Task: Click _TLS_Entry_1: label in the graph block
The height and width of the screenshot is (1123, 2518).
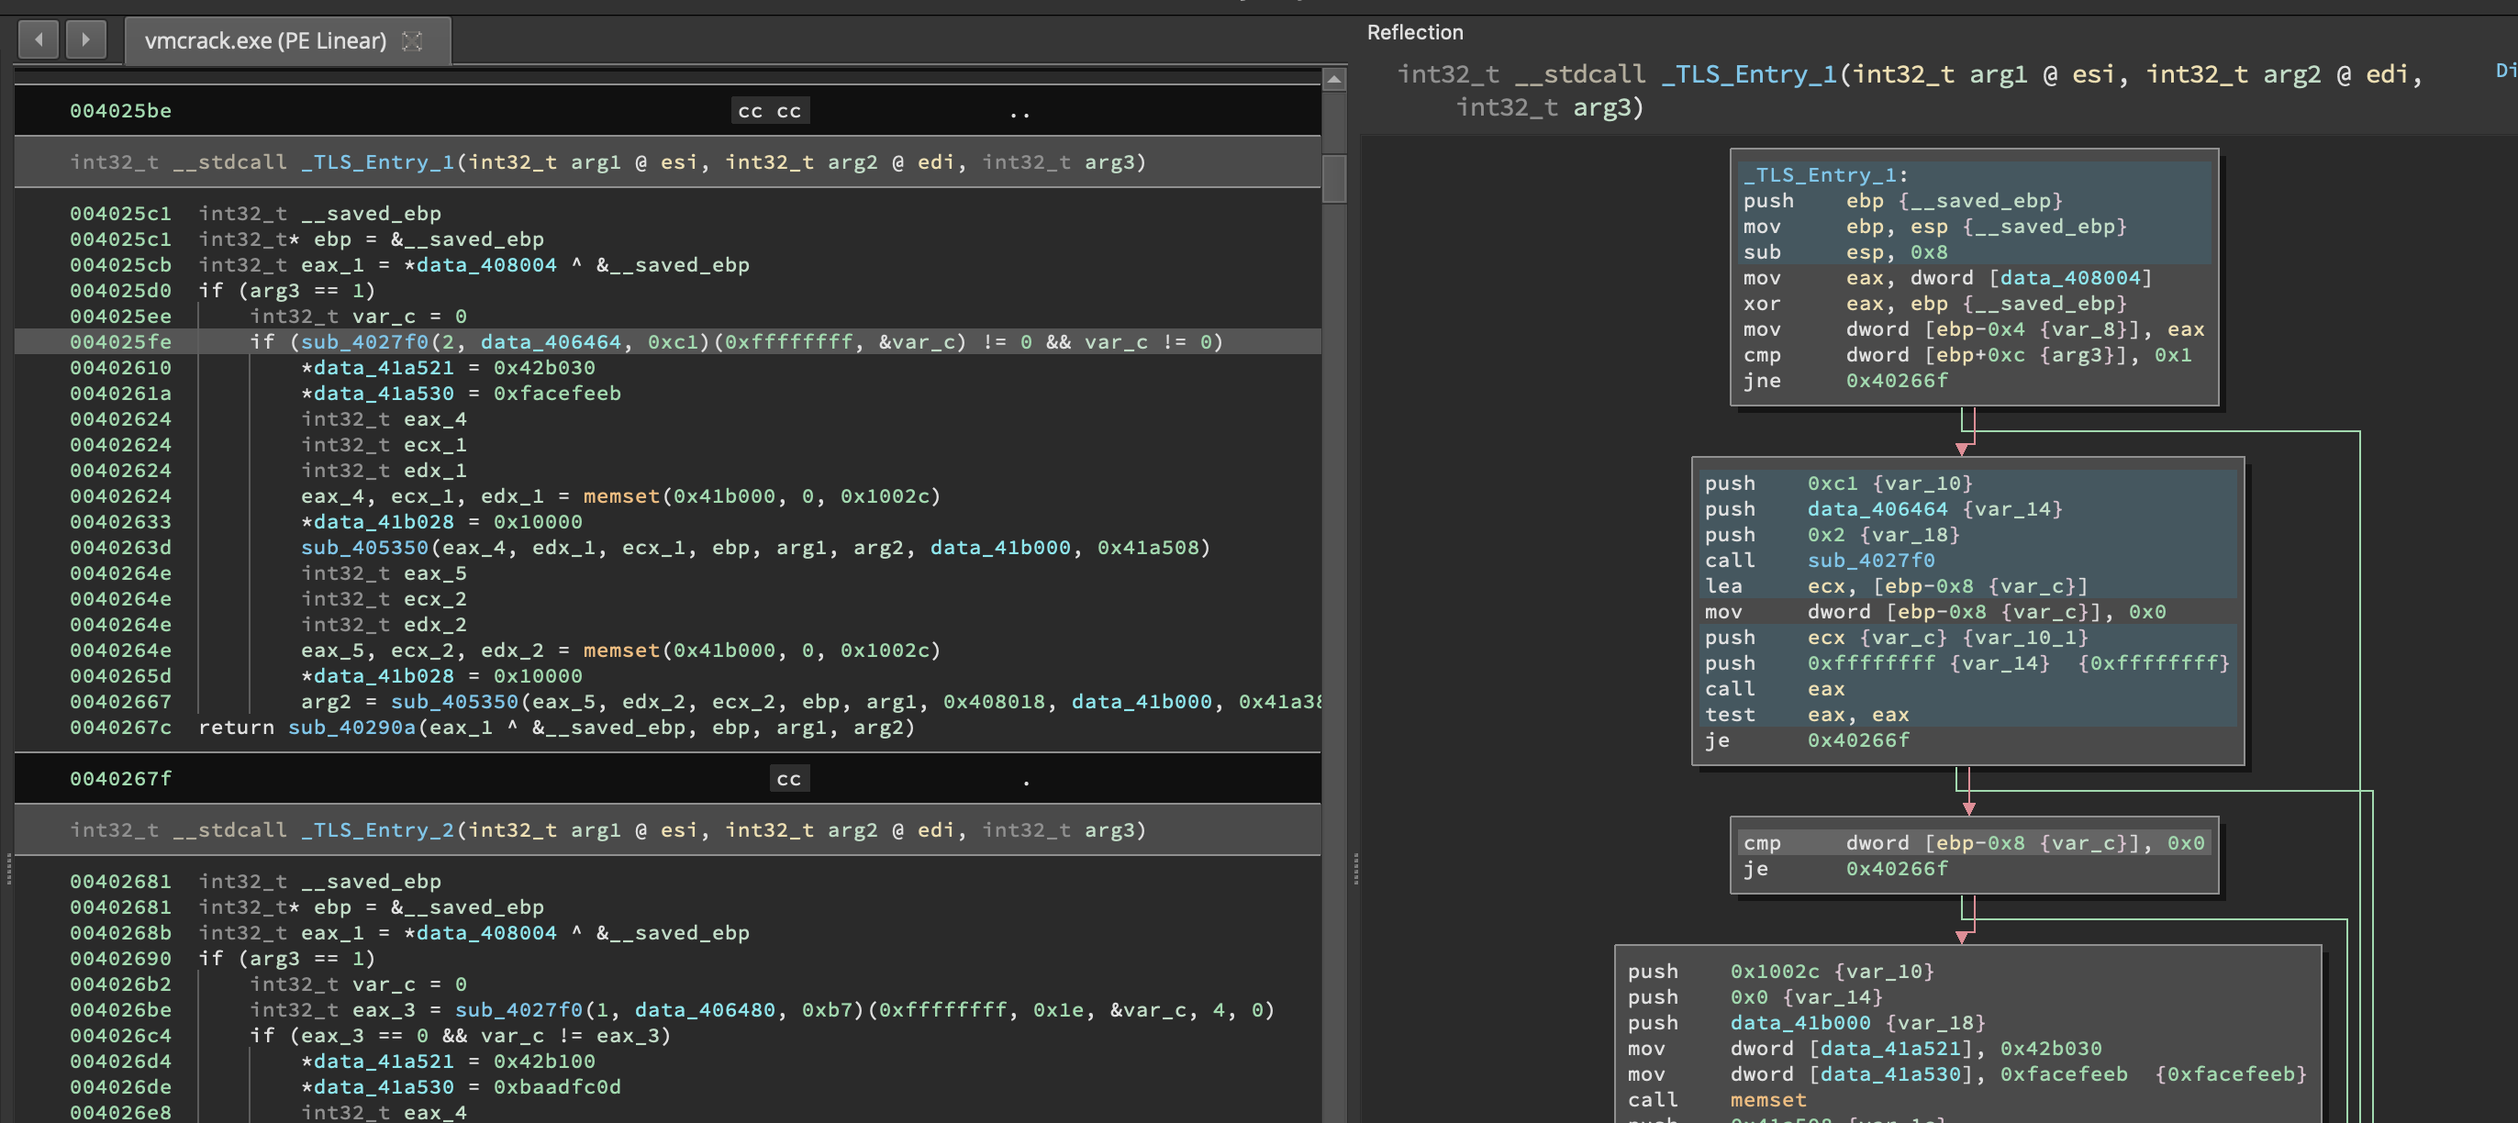Action: coord(1826,175)
